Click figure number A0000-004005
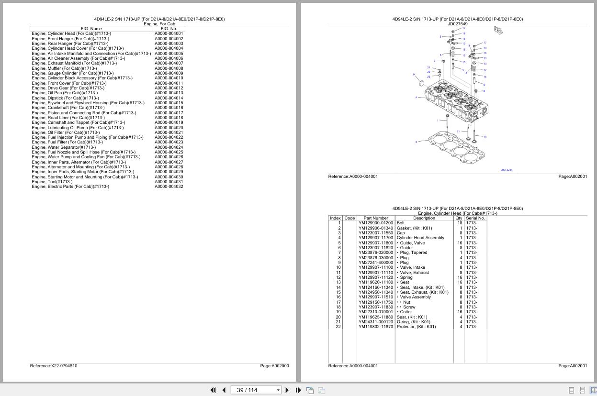597x396 pixels. [x=169, y=54]
